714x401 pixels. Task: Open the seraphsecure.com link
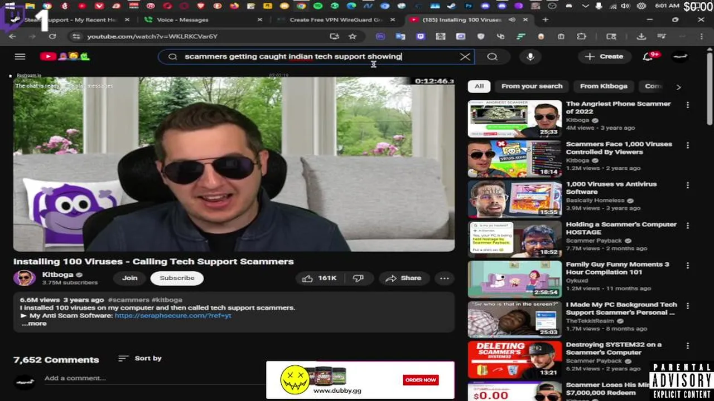coord(173,315)
